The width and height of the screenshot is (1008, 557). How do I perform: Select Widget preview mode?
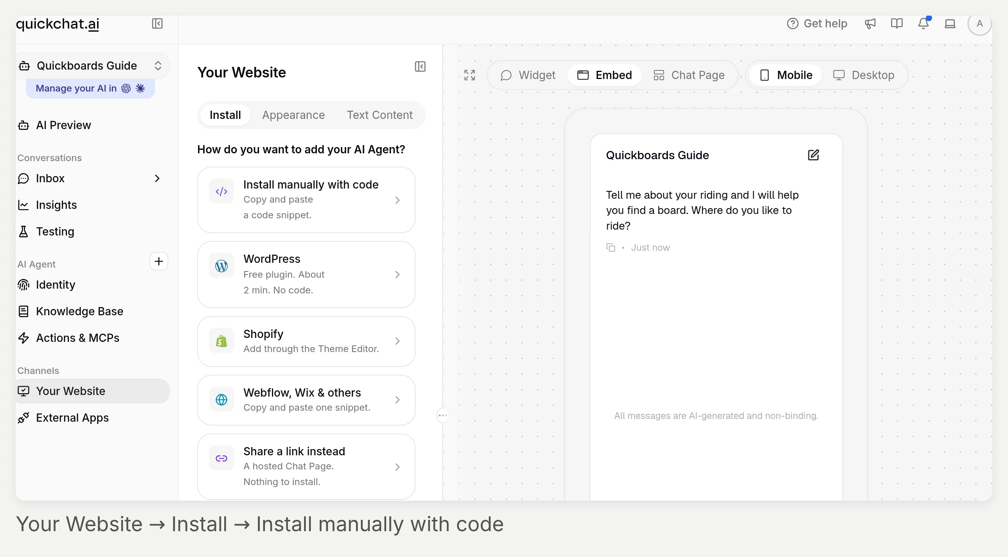pos(528,75)
